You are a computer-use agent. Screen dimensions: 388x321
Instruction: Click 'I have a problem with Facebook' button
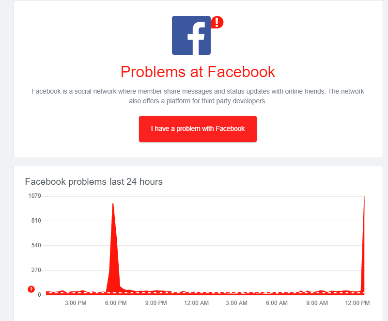pos(198,129)
